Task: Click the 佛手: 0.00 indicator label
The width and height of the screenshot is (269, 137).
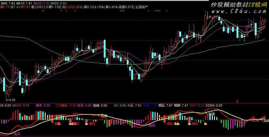Action: [x=43, y=106]
